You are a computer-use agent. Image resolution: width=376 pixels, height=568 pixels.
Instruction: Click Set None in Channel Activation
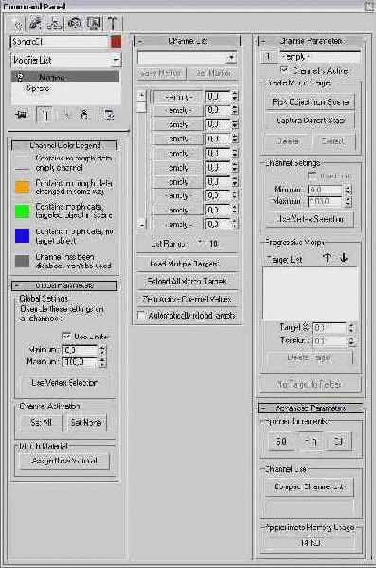coord(86,422)
